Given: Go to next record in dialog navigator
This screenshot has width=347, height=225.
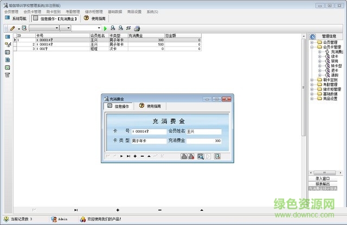Looking at the screenshot, I should coord(121,156).
